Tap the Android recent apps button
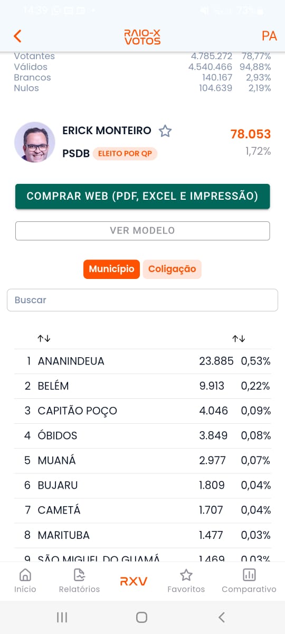Image resolution: width=285 pixels, height=634 pixels. (x=62, y=617)
